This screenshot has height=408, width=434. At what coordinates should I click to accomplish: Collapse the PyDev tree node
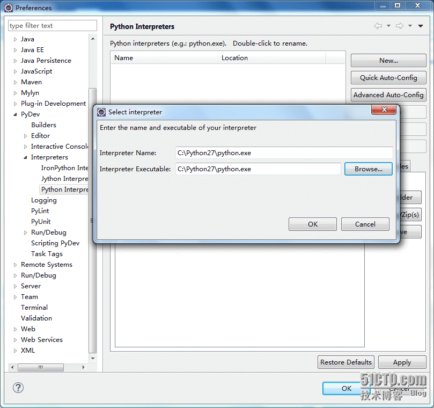click(15, 114)
